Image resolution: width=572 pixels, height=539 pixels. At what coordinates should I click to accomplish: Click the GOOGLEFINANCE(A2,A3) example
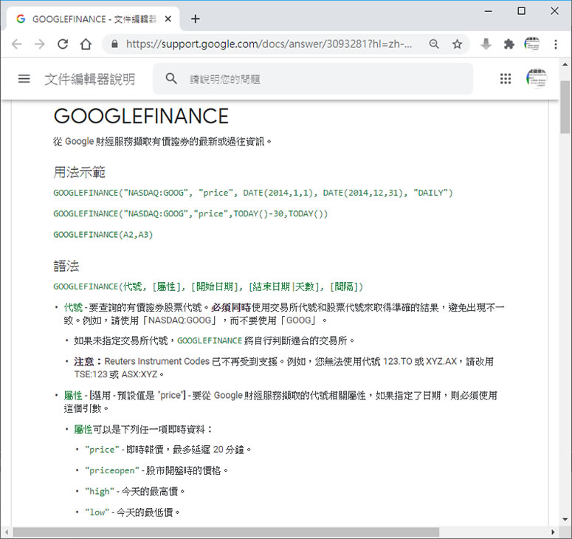point(103,235)
